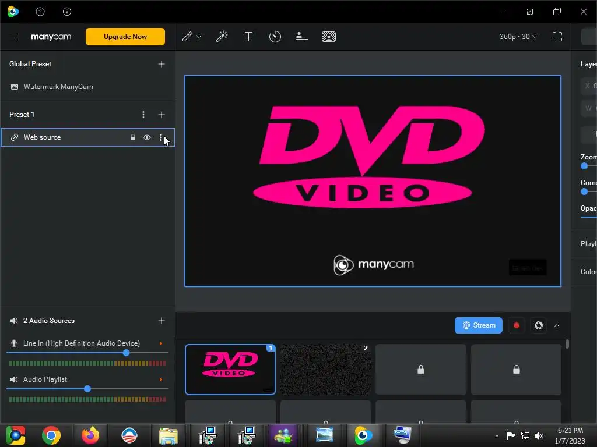Open the hamburger main menu
597x447 pixels.
pyautogui.click(x=13, y=37)
